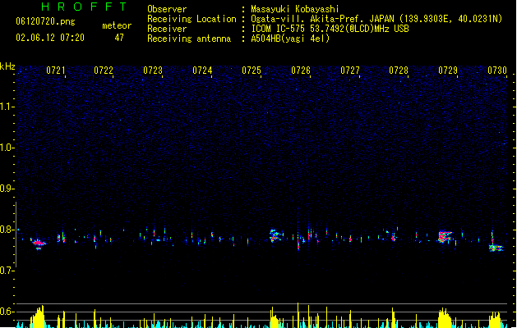The image size is (517, 328).
Task: Click the meteor count 47
Action: 119,38
